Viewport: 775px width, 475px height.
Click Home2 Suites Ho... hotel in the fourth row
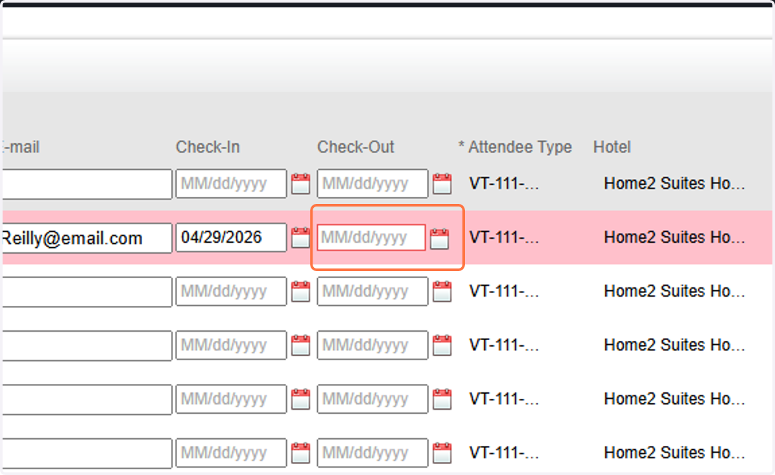[x=675, y=345]
